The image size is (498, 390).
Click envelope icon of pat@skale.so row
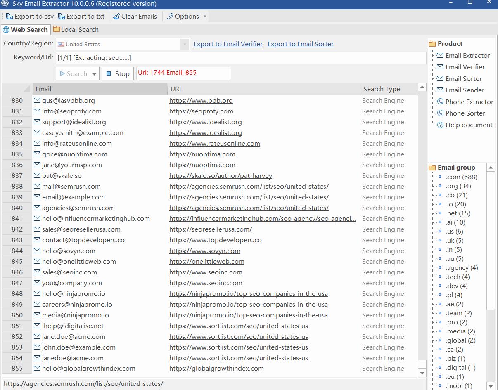(x=37, y=175)
